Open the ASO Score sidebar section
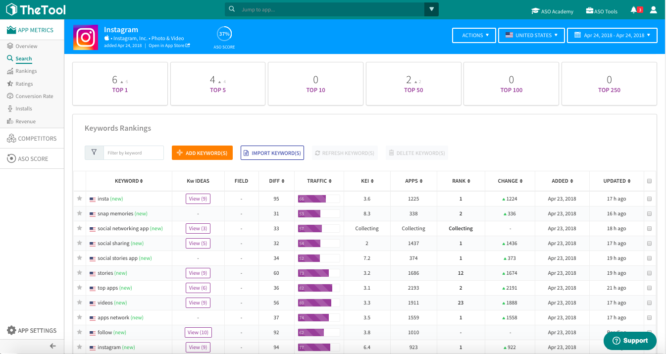 click(27, 158)
